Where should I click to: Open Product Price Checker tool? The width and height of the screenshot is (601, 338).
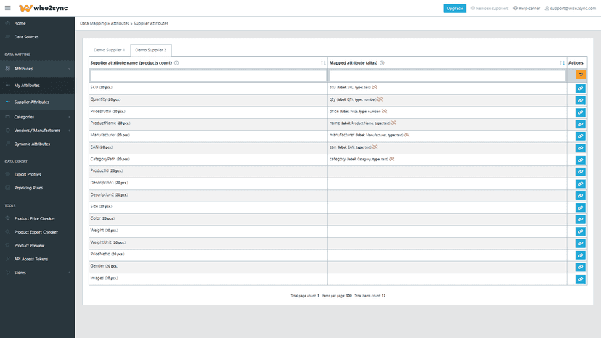pos(35,218)
